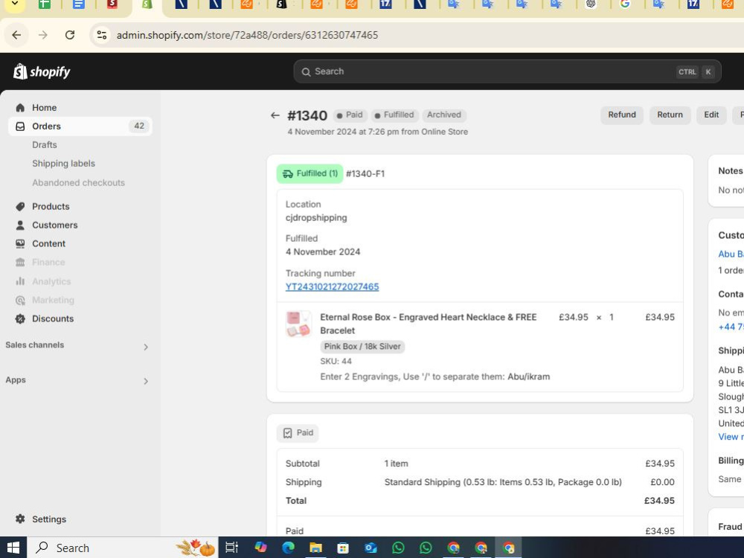The height and width of the screenshot is (558, 744).
Task: Open Shipping labels under Orders
Action: pyautogui.click(x=63, y=163)
